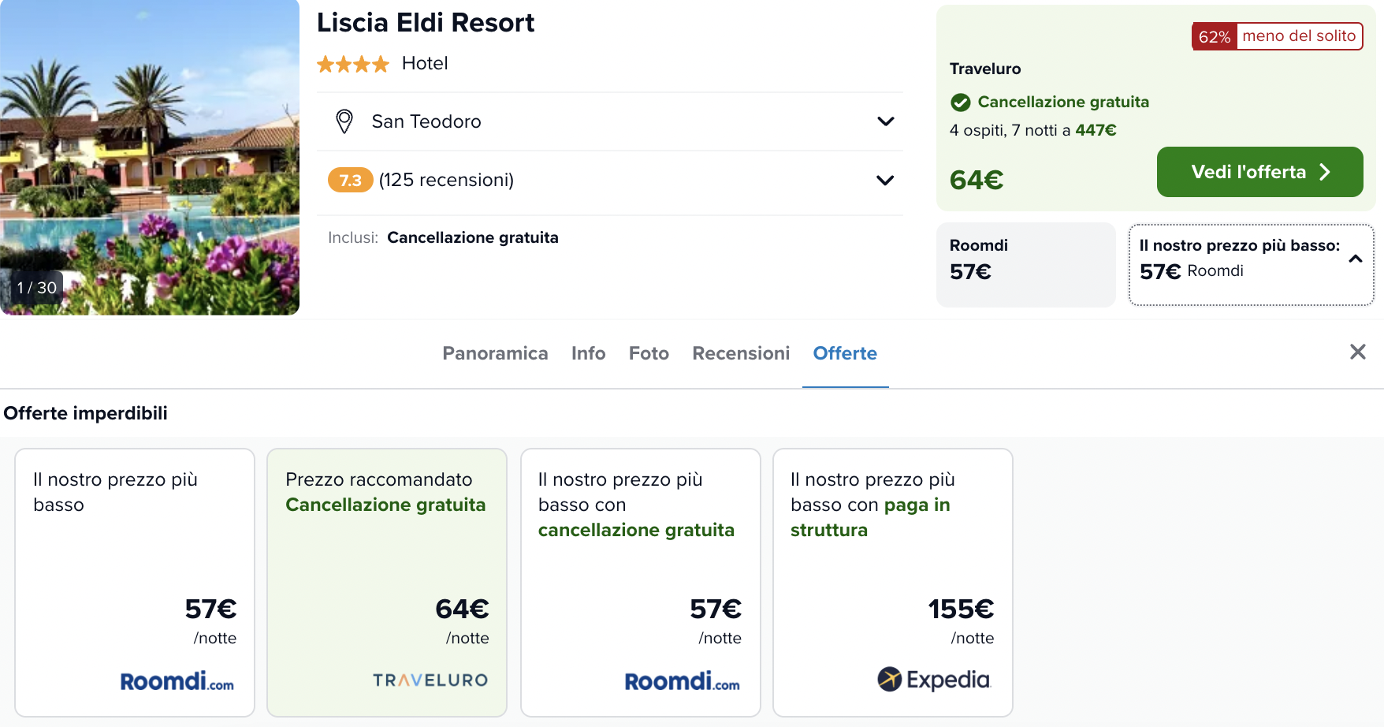
Task: Open the Recensioni tab
Action: (741, 353)
